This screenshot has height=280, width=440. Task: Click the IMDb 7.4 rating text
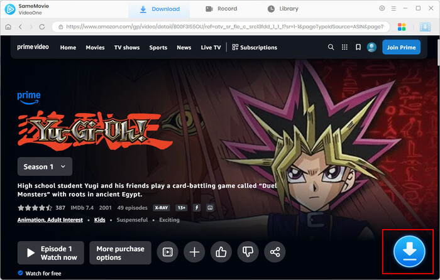coord(82,208)
